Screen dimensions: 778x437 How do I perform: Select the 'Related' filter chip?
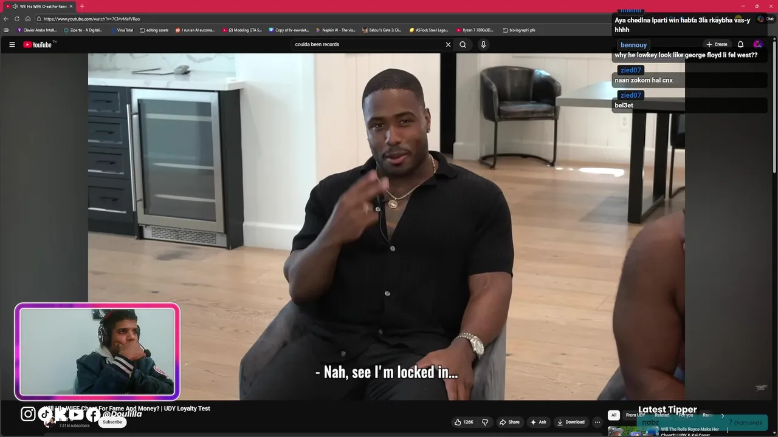click(662, 415)
